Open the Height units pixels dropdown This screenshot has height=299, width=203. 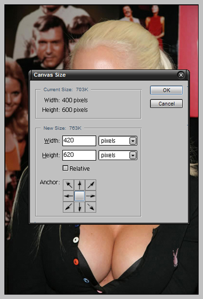click(118, 155)
